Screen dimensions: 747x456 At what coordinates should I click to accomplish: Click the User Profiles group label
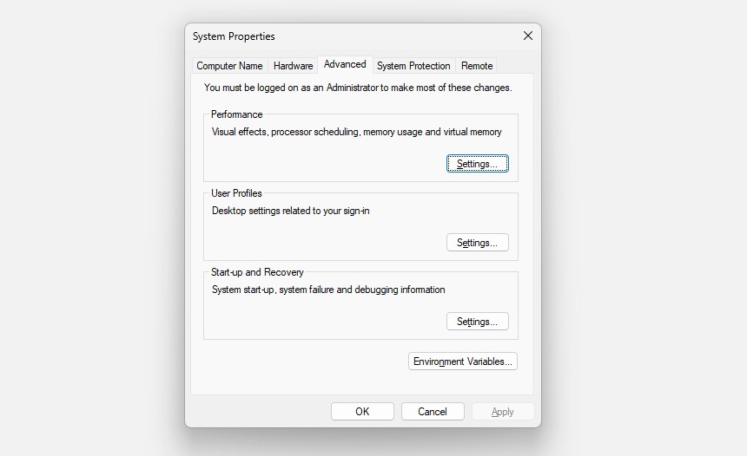(x=236, y=193)
